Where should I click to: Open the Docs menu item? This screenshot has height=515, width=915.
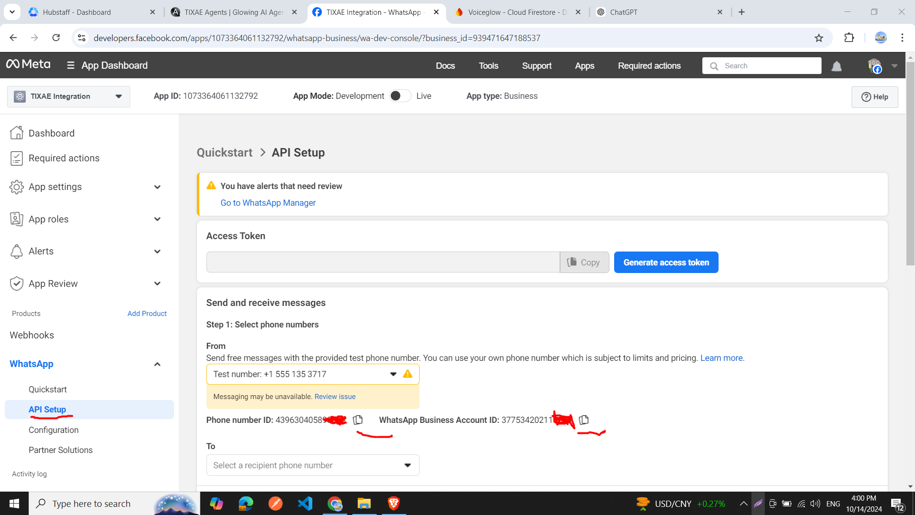(x=445, y=66)
